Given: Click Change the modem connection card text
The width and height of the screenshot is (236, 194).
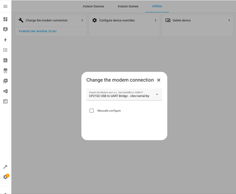Looking at the screenshot, I should pos(47,20).
